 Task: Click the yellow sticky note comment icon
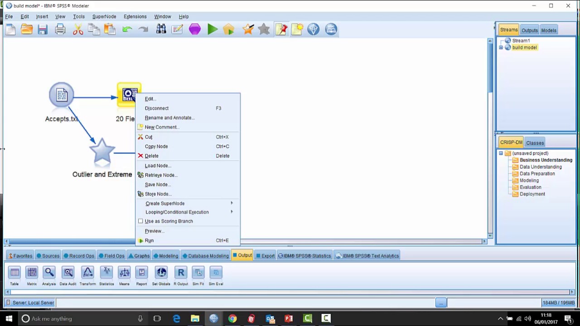pos(297,29)
